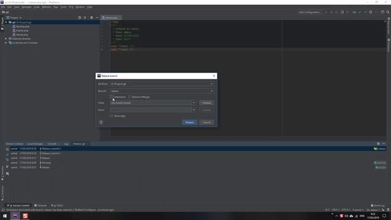Click the search icon in history toolbar

tap(7, 174)
